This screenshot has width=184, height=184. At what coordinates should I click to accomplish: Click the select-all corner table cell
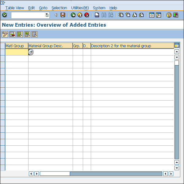[x=2, y=46]
